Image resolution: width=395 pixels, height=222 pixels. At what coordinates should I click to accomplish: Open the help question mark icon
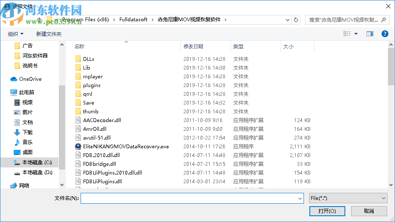[385, 34]
